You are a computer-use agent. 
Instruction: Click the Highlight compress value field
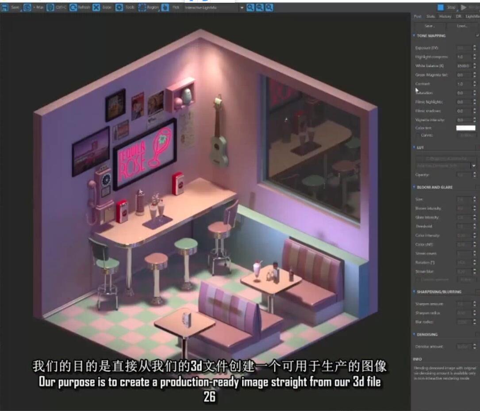(x=463, y=57)
